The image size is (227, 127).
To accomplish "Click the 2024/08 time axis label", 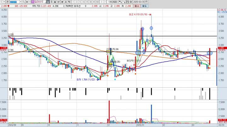I will 12,125.
